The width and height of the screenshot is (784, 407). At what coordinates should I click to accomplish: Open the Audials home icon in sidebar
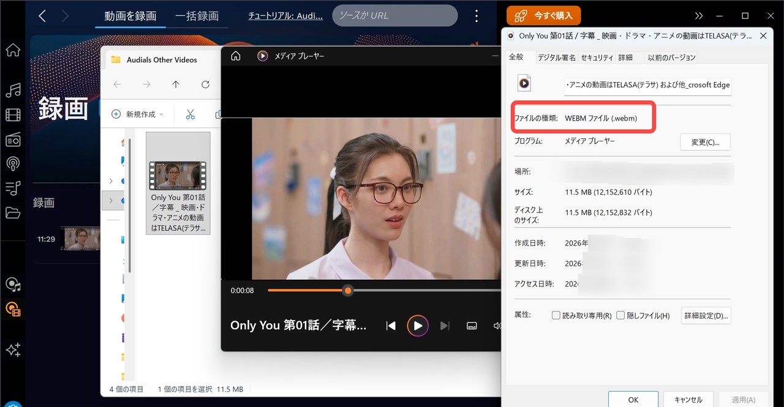pos(12,50)
